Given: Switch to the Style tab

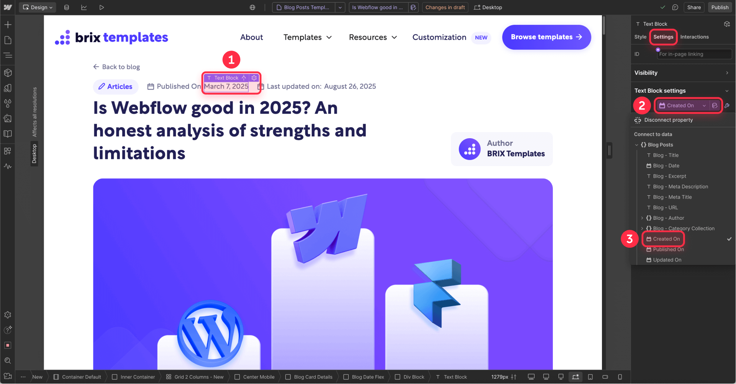Looking at the screenshot, I should click(640, 37).
